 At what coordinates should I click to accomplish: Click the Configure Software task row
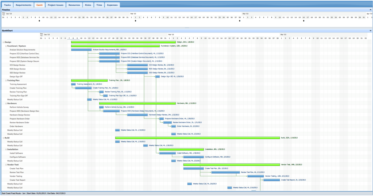coord(18,157)
